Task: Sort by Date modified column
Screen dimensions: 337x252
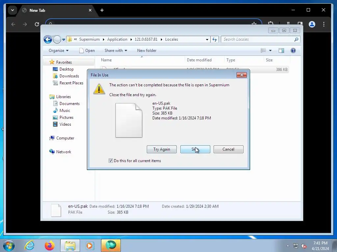Action: click(204, 60)
